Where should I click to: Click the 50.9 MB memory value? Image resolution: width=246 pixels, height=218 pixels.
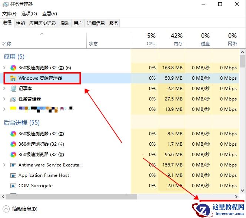[174, 78]
